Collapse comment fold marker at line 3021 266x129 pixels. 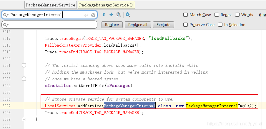coord(24,65)
